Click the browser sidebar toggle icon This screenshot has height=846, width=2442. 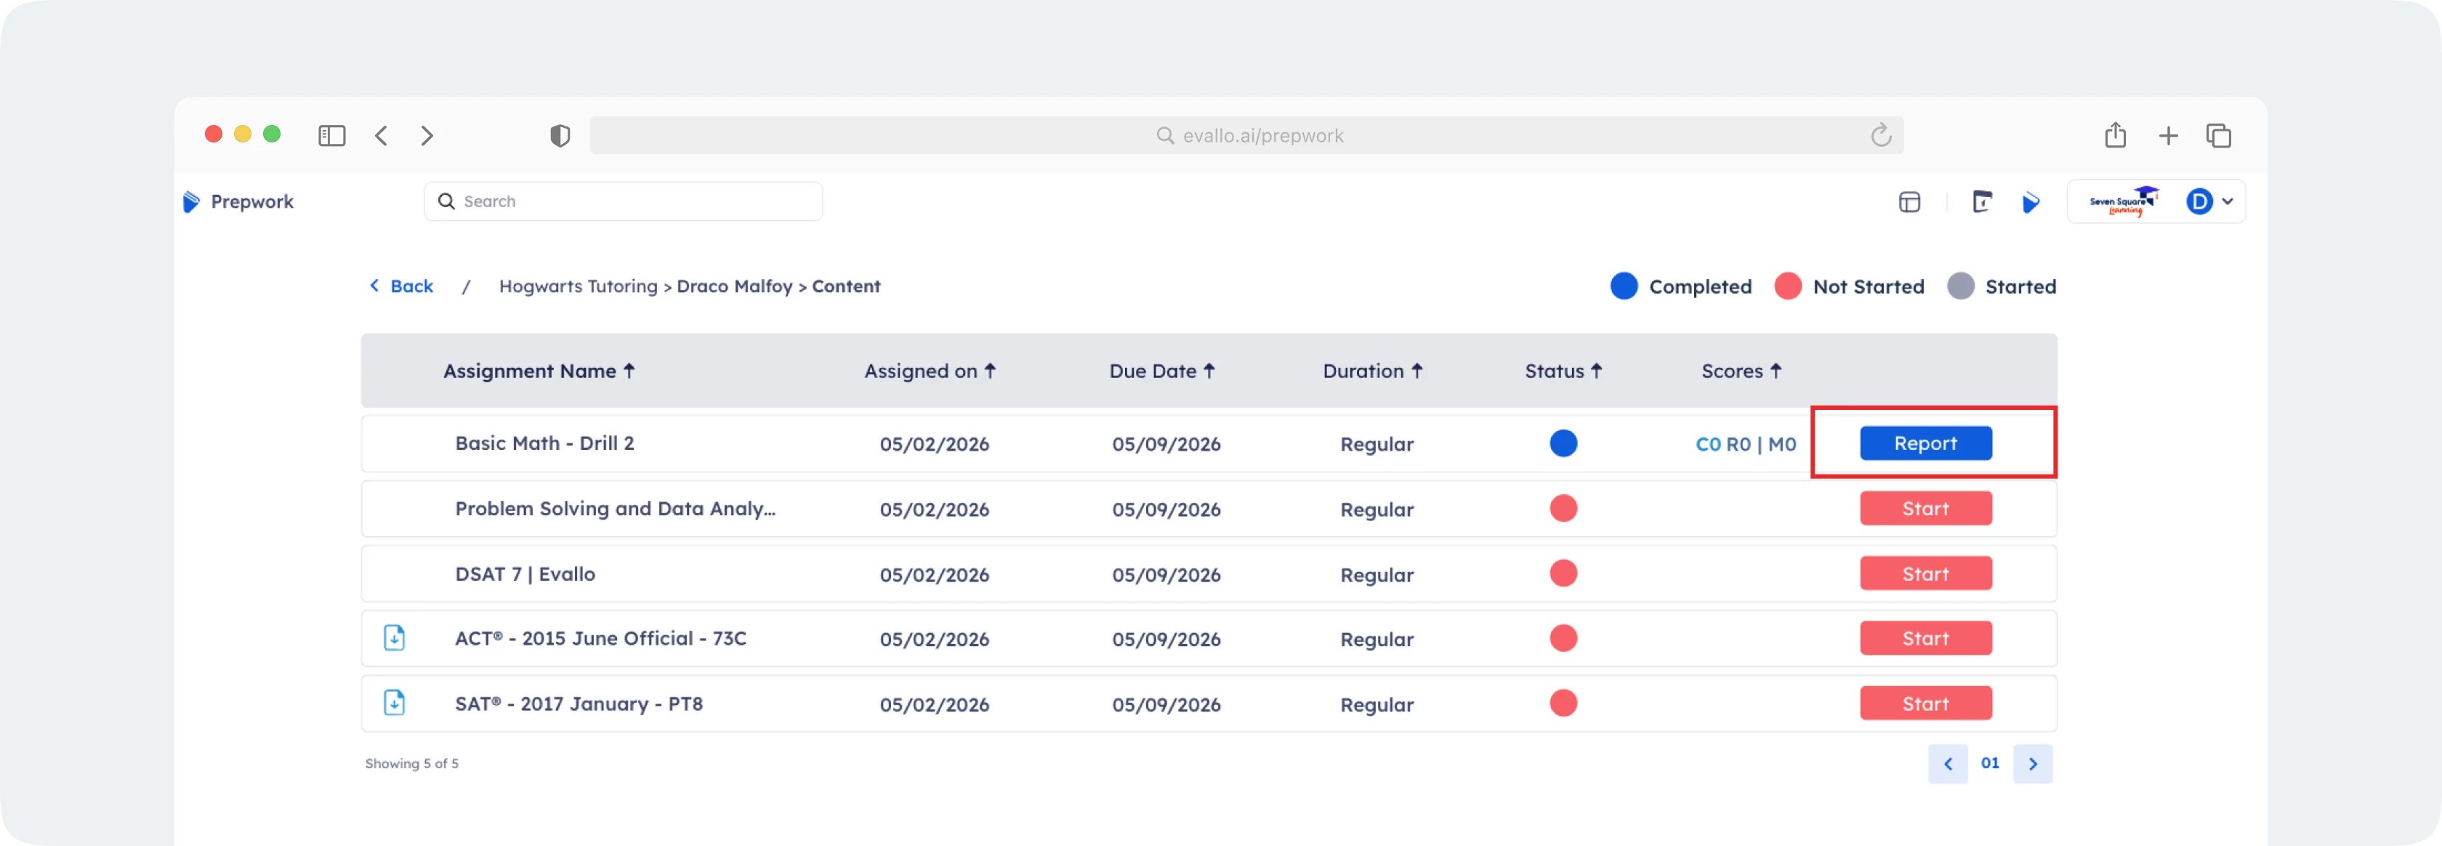pyautogui.click(x=331, y=136)
